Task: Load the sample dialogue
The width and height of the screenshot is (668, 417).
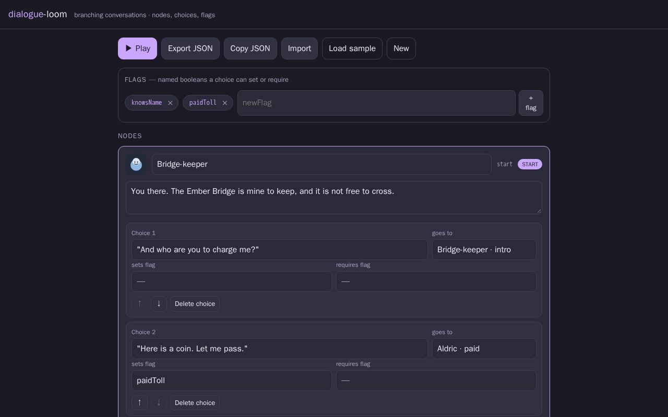Action: (352, 48)
